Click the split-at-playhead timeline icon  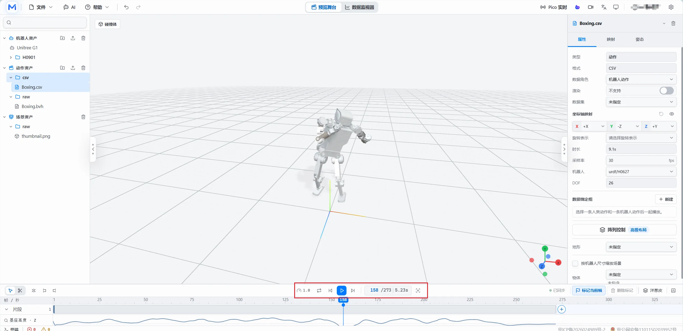click(34, 291)
